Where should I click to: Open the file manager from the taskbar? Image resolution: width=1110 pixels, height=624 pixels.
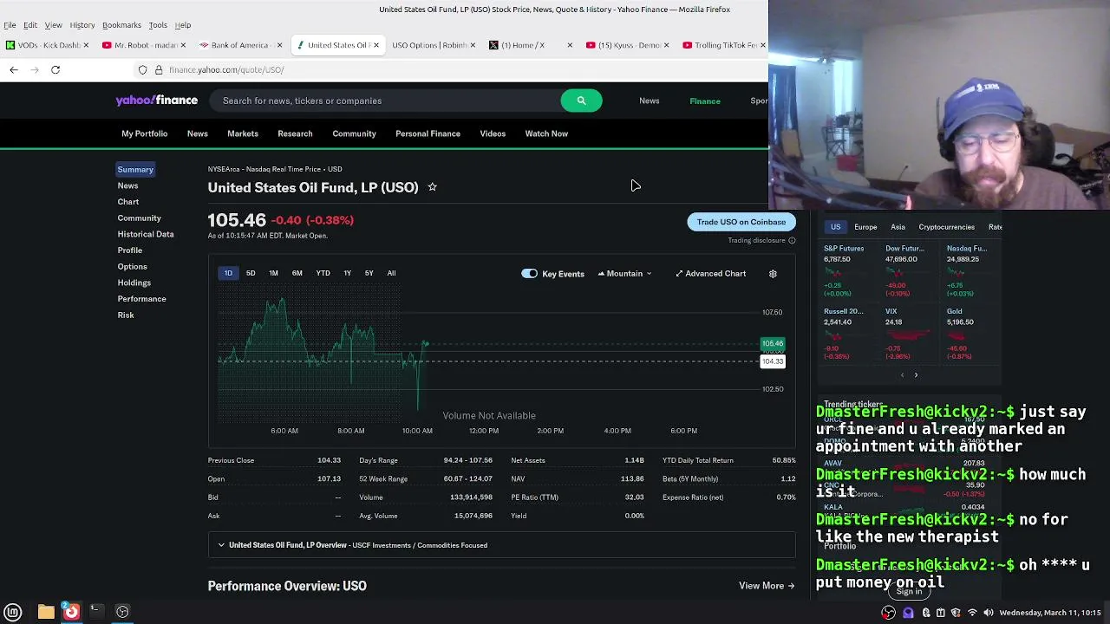pos(46,612)
